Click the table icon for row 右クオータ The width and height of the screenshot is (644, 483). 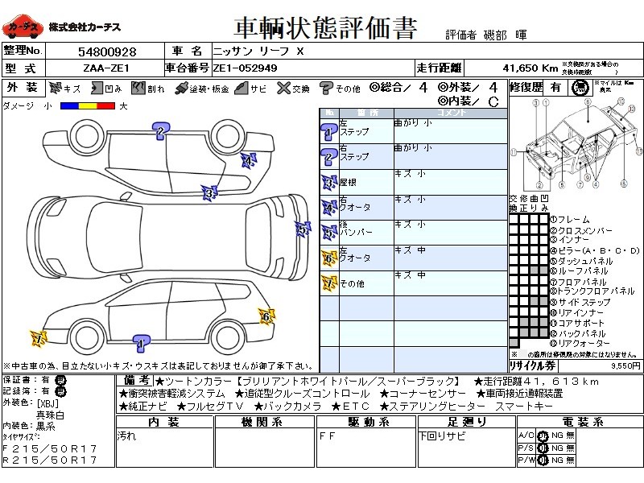[329, 208]
